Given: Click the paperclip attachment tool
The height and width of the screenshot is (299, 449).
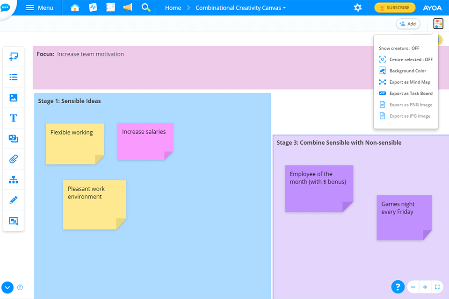Looking at the screenshot, I should click(14, 159).
